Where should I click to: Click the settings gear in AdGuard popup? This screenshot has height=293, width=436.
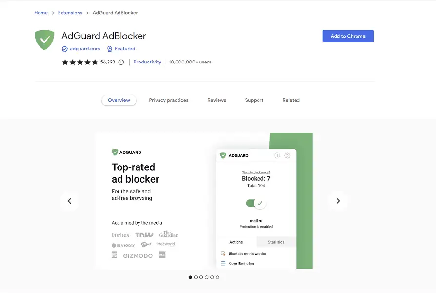287,155
